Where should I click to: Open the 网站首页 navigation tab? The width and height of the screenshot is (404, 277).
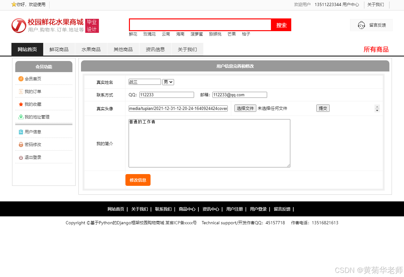(x=27, y=49)
